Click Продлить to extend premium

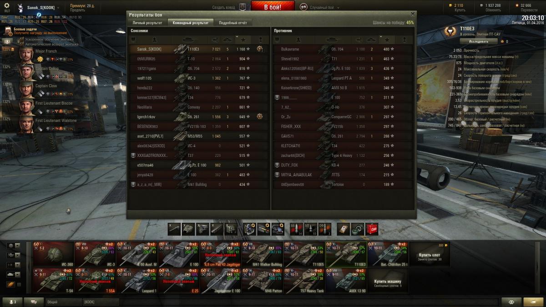[x=77, y=10]
